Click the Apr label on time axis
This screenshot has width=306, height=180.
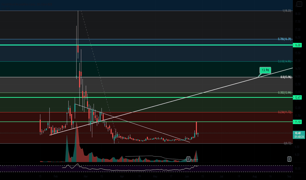[122, 176]
